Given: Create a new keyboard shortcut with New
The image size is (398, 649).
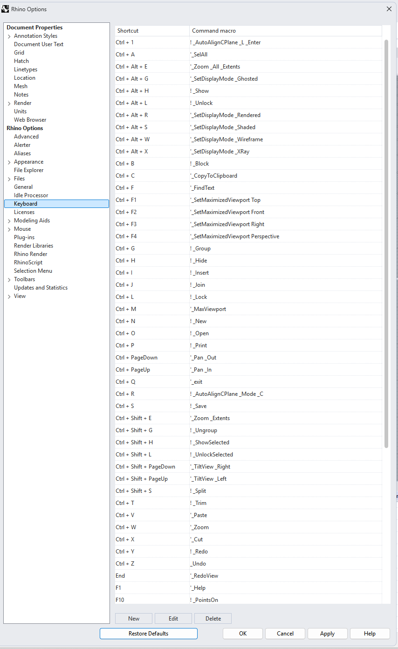Looking at the screenshot, I should pyautogui.click(x=133, y=618).
